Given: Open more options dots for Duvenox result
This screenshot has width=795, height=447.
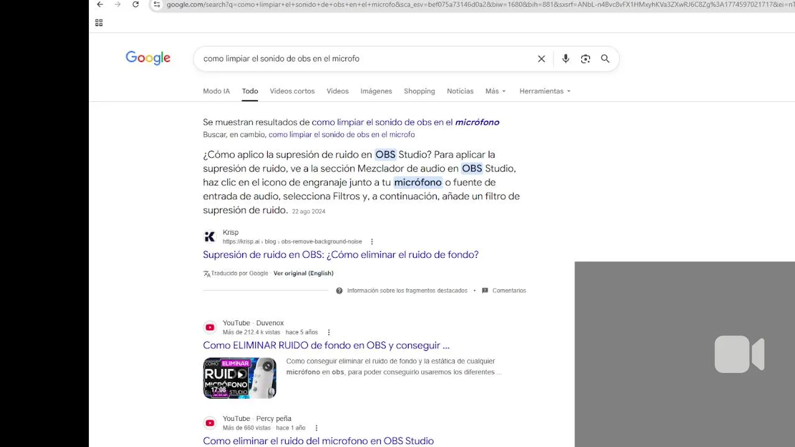Looking at the screenshot, I should [x=329, y=332].
